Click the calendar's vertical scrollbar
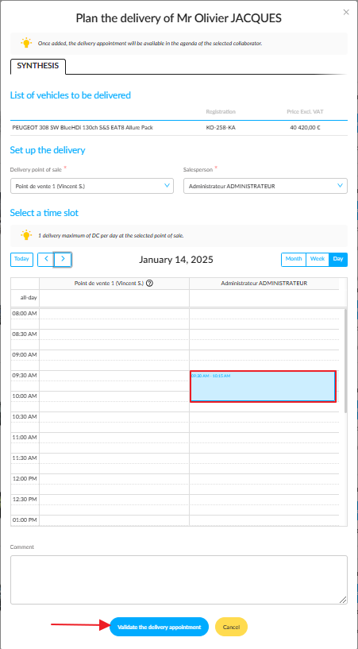Viewport: 358px width, 649px height. pos(345,360)
